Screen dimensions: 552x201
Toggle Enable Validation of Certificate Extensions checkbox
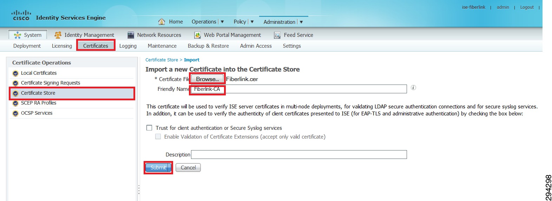[158, 136]
